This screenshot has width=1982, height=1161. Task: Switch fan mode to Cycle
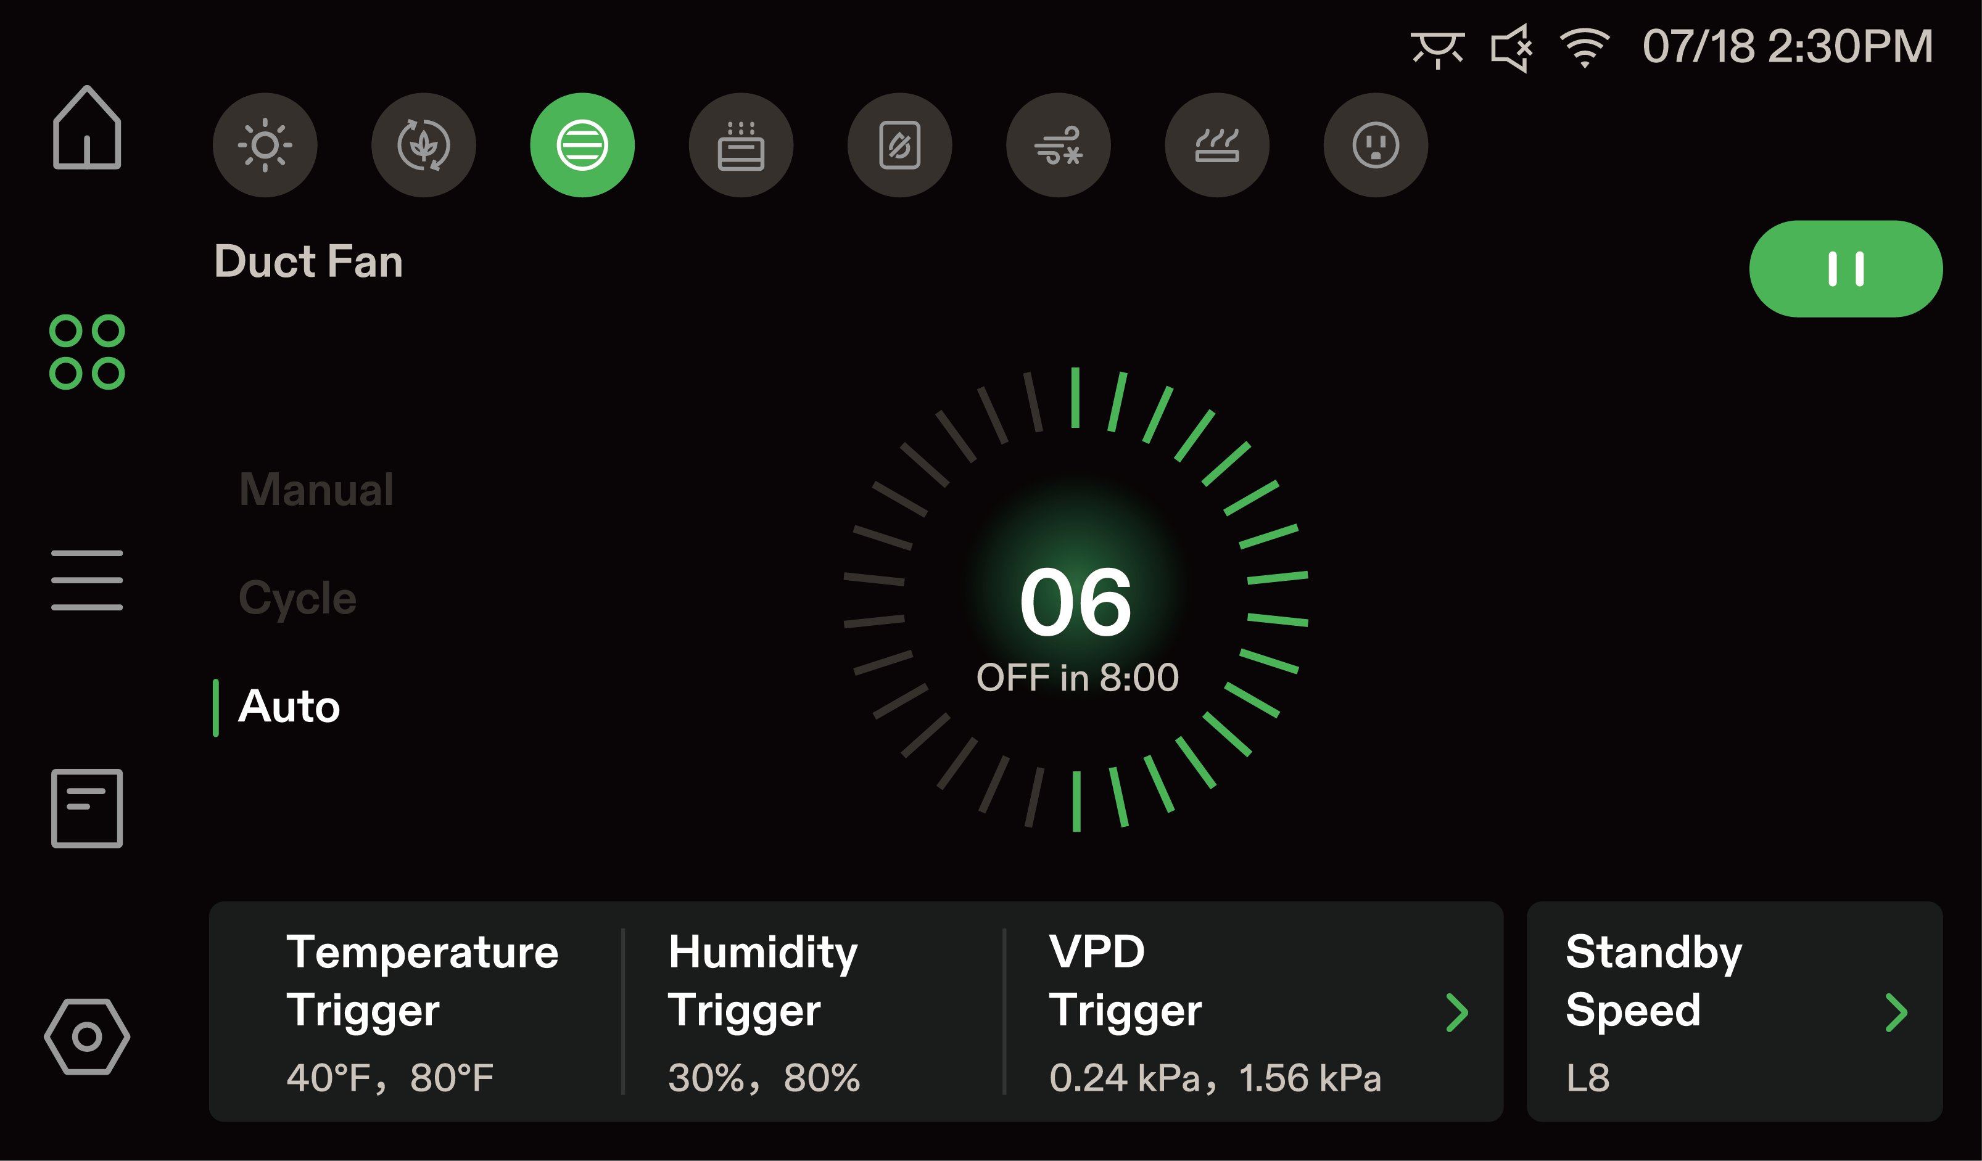[297, 599]
